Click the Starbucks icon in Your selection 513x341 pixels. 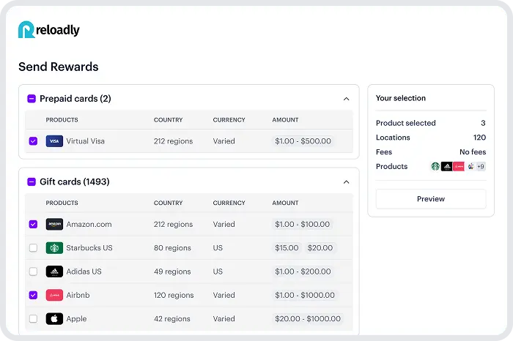coord(435,167)
